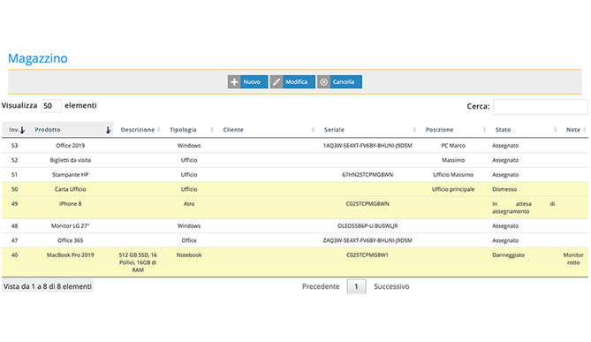This screenshot has width=591, height=342.
Task: Select the Carta Ufficio product cell
Action: click(71, 189)
